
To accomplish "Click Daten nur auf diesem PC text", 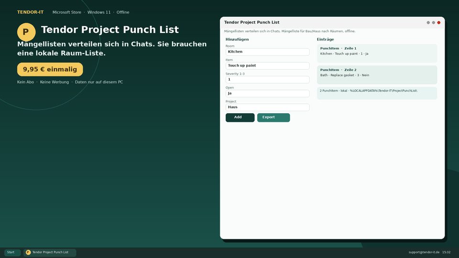I will (x=99, y=82).
